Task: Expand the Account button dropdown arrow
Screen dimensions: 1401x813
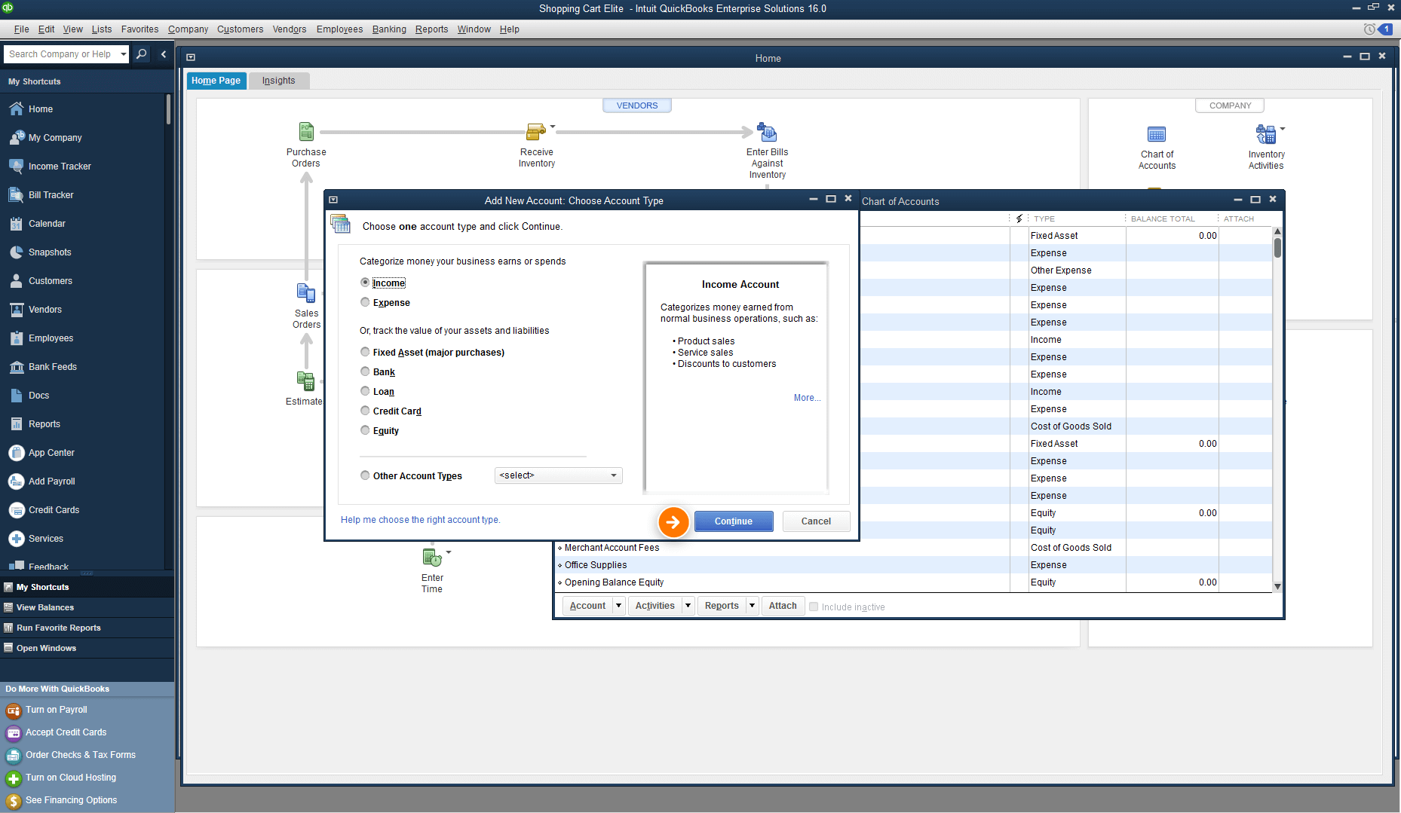Action: (618, 606)
